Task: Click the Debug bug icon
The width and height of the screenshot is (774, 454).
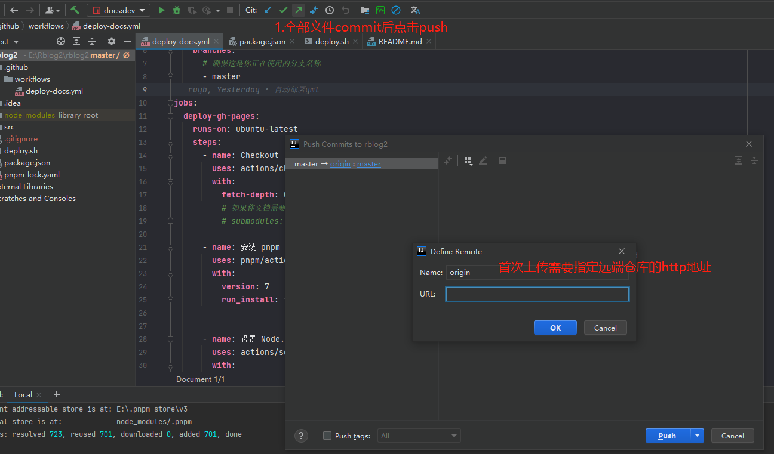Action: [x=176, y=10]
